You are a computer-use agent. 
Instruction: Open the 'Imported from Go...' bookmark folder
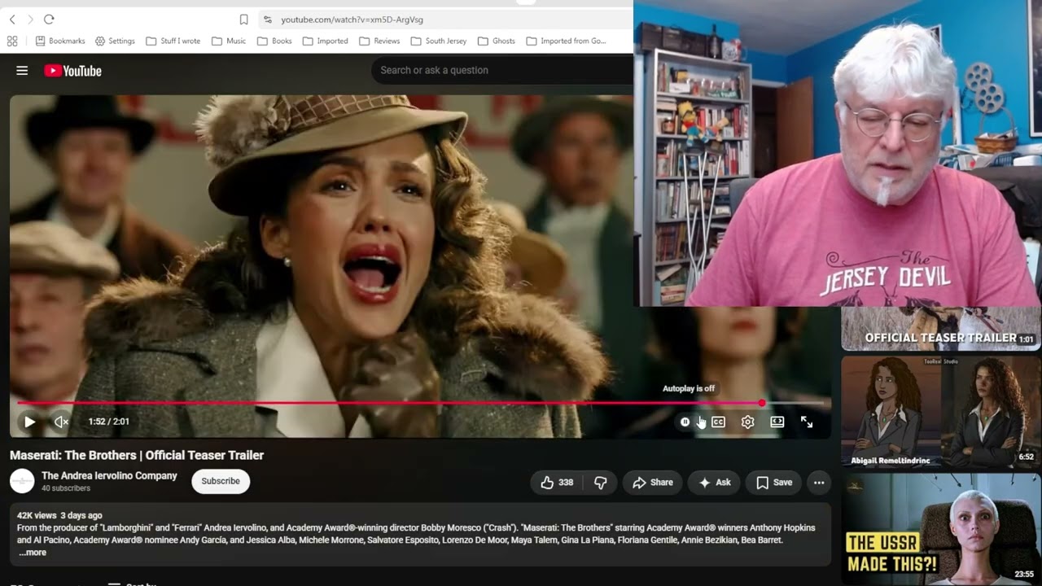pos(566,41)
